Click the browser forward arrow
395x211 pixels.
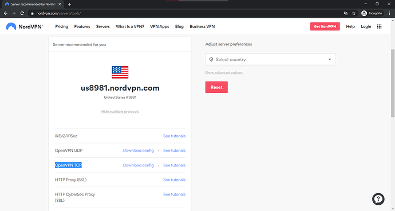tap(14, 13)
